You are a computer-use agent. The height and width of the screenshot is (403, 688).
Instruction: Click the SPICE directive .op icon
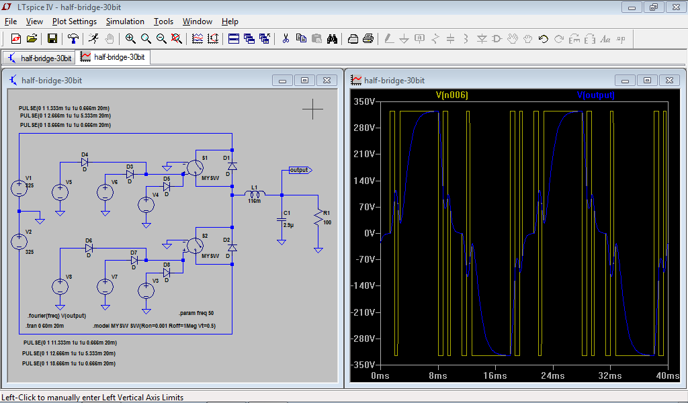coord(620,39)
